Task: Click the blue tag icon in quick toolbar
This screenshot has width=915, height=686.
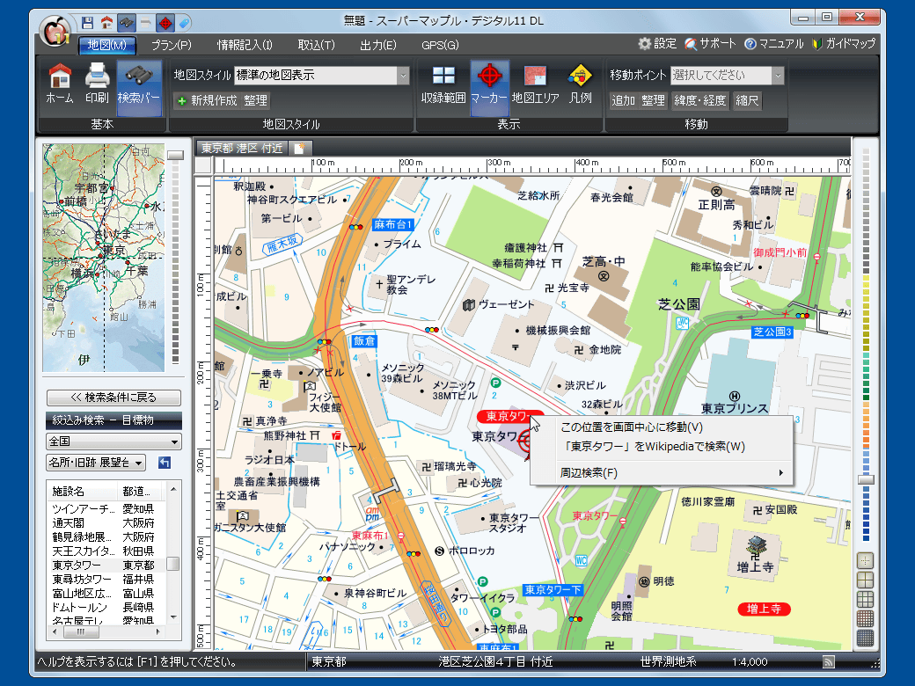Action: 184,23
